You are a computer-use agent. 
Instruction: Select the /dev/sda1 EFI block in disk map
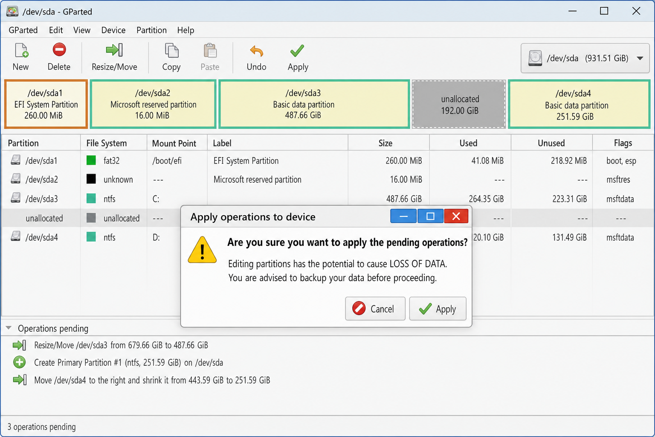pyautogui.click(x=46, y=104)
